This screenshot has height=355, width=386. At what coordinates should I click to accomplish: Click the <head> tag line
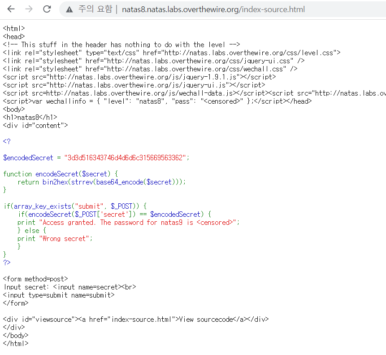(x=14, y=37)
